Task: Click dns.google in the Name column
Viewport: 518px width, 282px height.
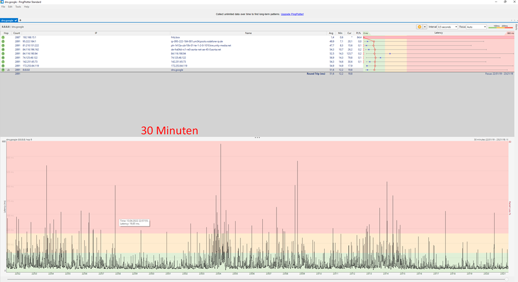Action: (x=177, y=70)
